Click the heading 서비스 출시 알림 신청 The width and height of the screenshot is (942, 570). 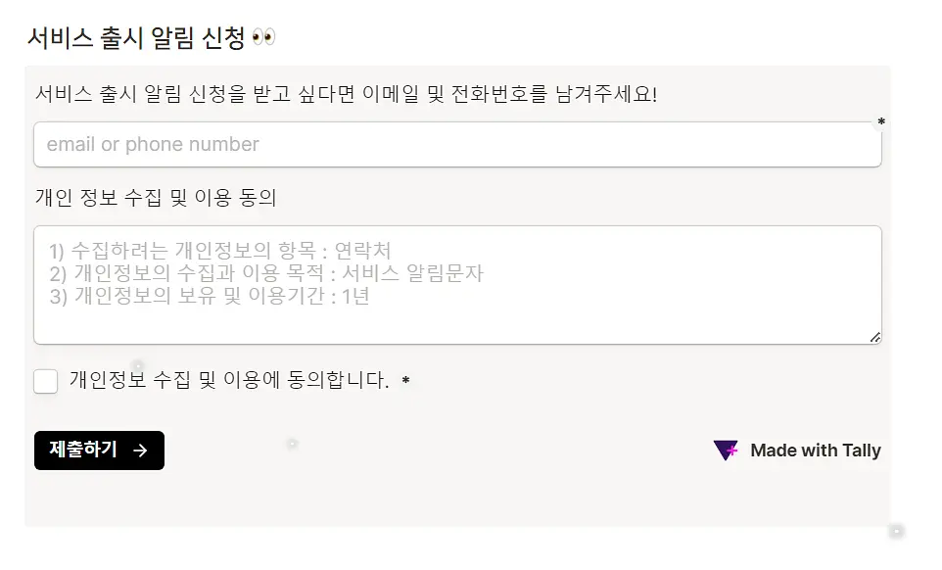pyautogui.click(x=136, y=38)
